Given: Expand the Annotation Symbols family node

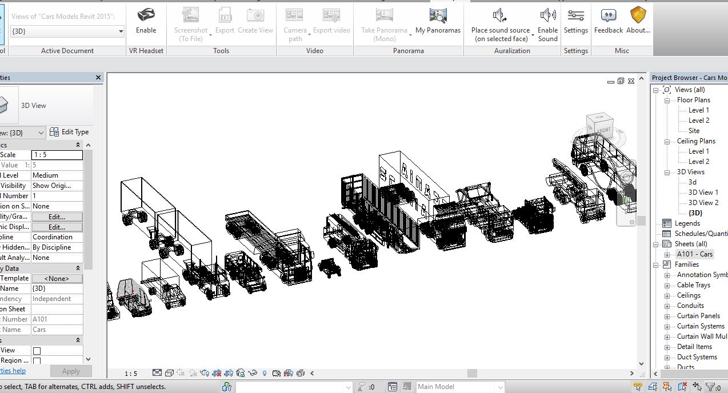Looking at the screenshot, I should click(667, 275).
